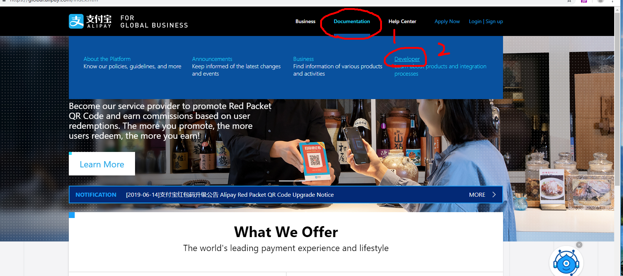Click the Sign up link
Viewport: 623px width, 276px height.
pos(494,21)
